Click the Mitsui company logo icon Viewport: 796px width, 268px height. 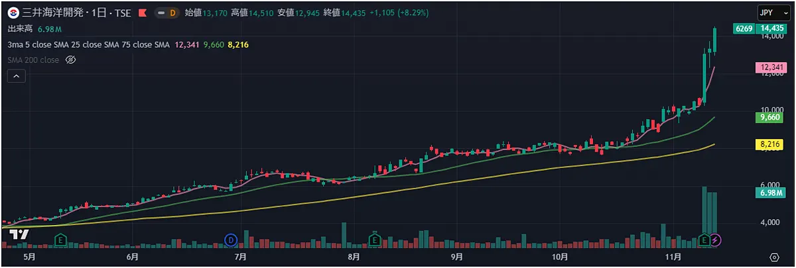pyautogui.click(x=13, y=13)
